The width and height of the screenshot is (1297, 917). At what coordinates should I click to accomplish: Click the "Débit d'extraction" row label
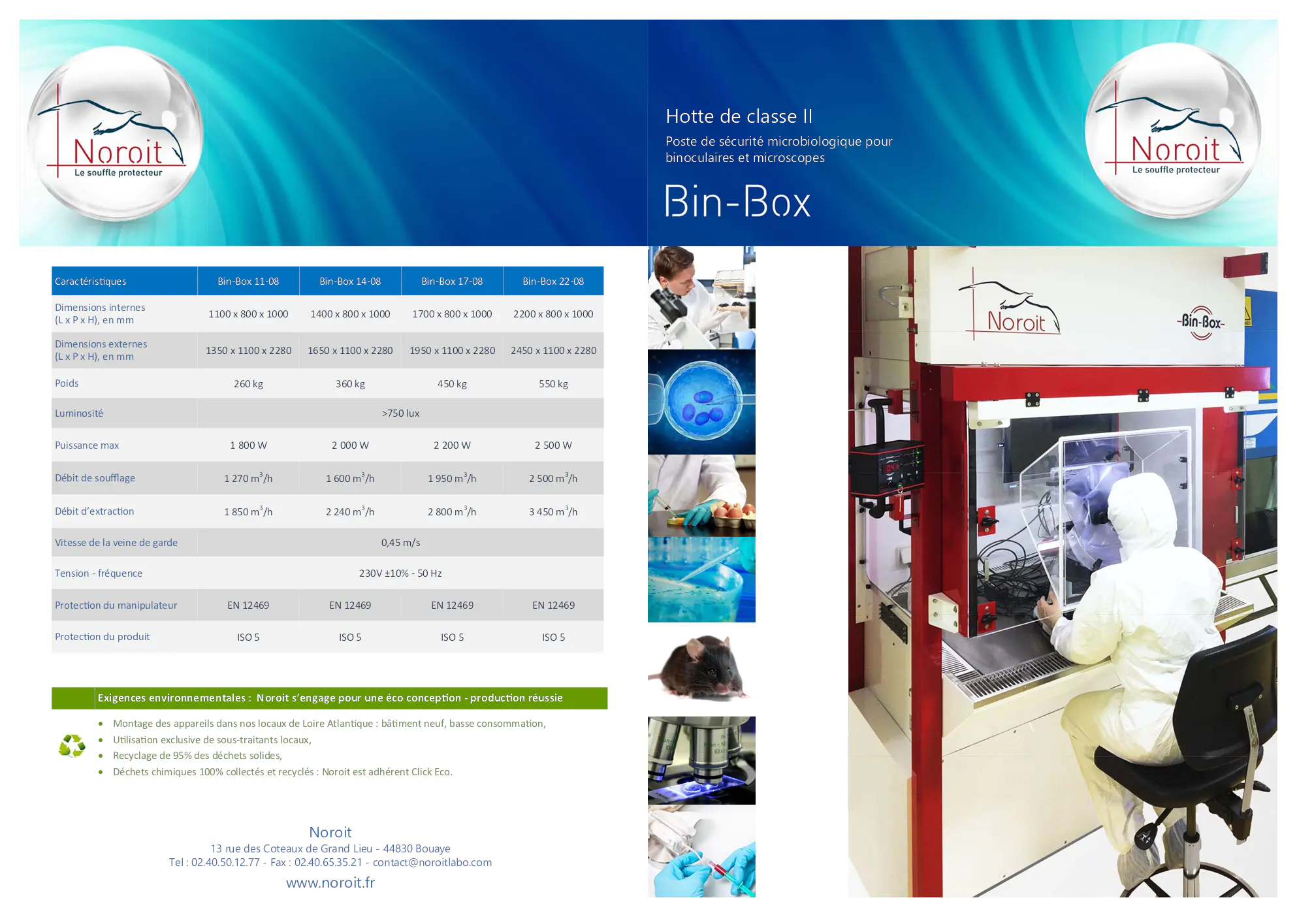click(94, 511)
